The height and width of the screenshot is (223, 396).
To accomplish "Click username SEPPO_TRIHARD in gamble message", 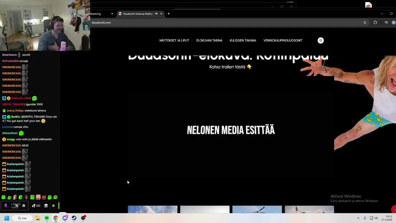I will [x=13, y=104].
